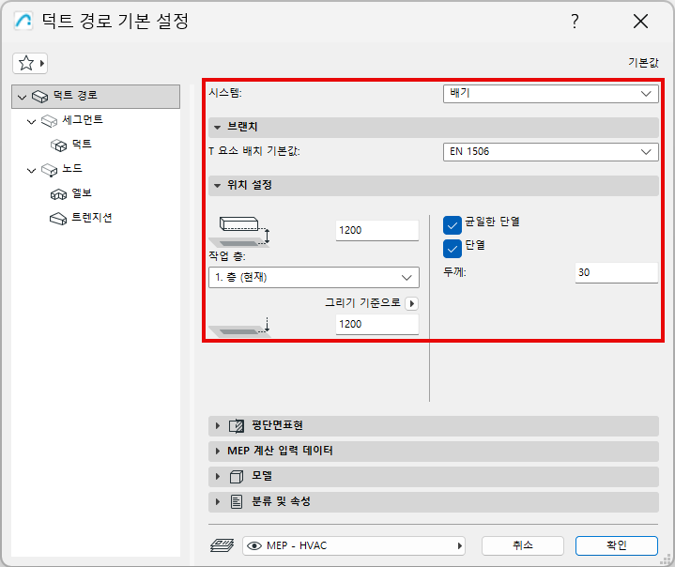Collapse the 브랜치 section
The height and width of the screenshot is (567, 675).
point(218,127)
